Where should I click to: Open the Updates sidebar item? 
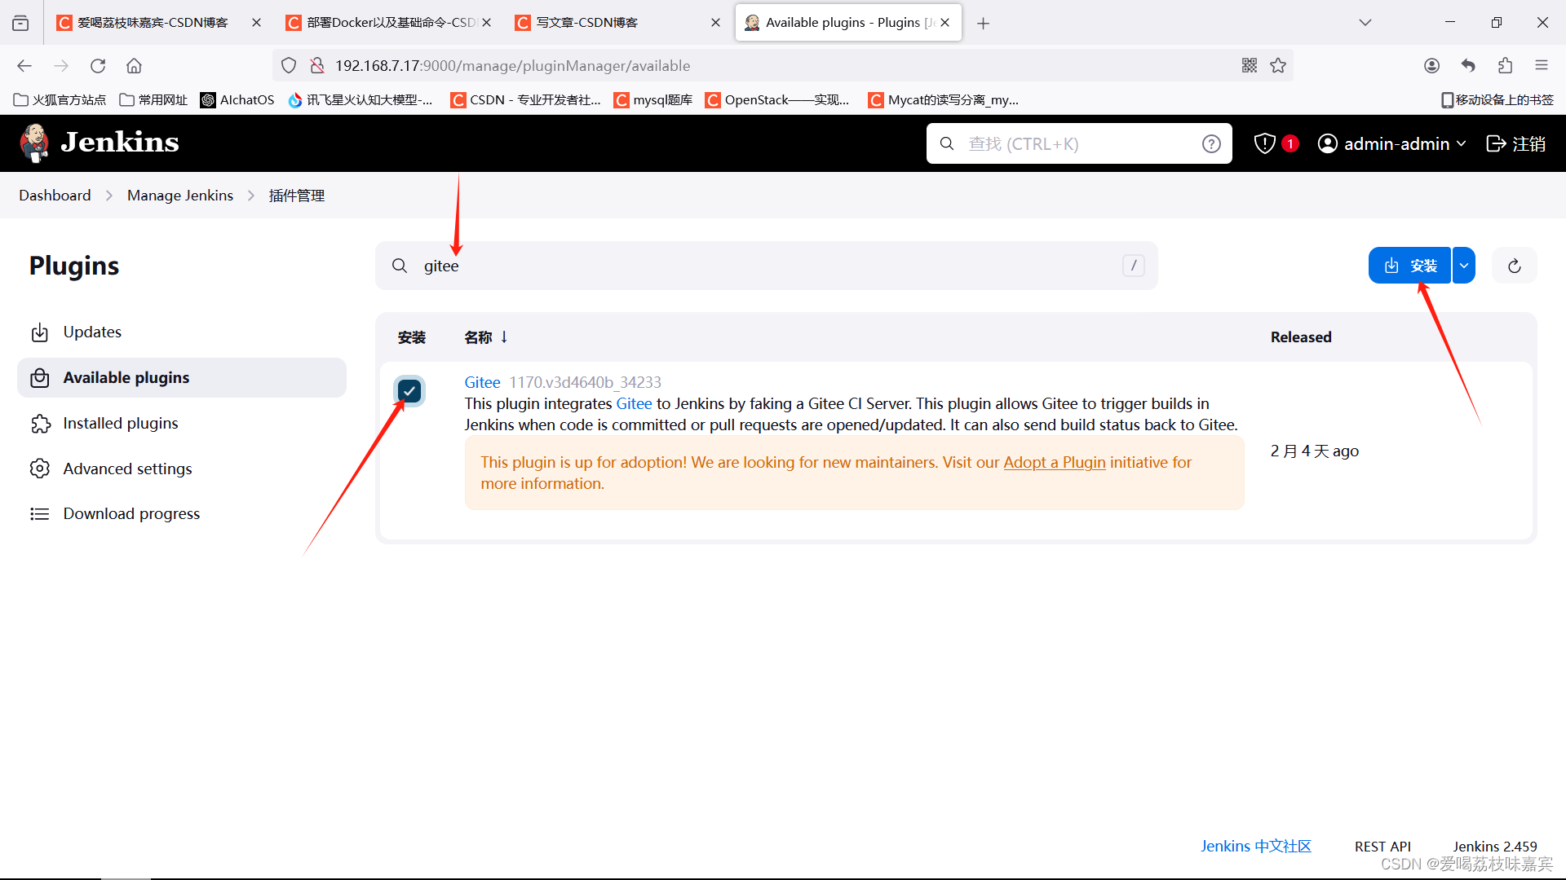coord(182,332)
